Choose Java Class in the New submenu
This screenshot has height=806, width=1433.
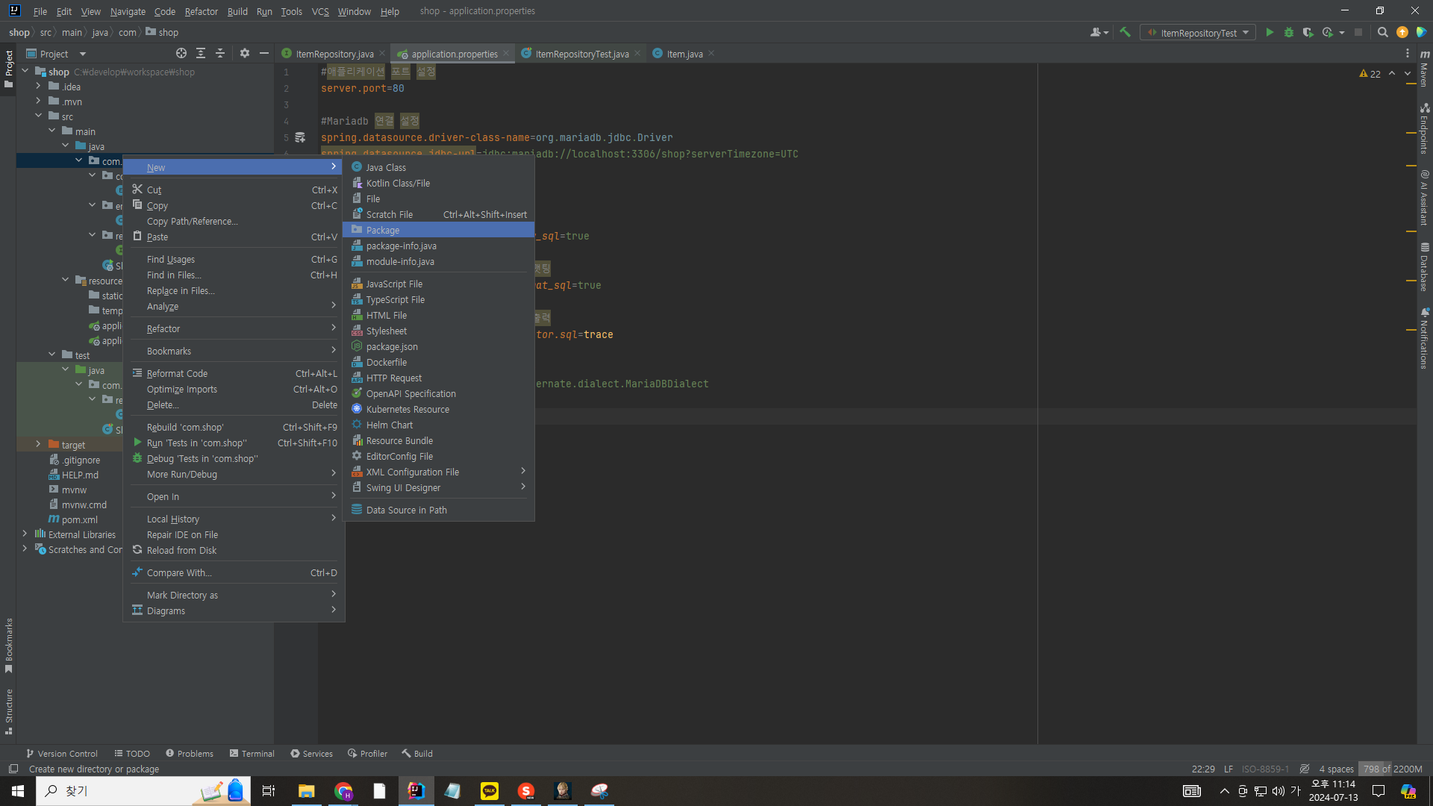[438, 167]
